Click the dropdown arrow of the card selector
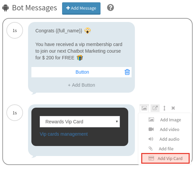Viewport: 195px width, 170px height. point(117,122)
